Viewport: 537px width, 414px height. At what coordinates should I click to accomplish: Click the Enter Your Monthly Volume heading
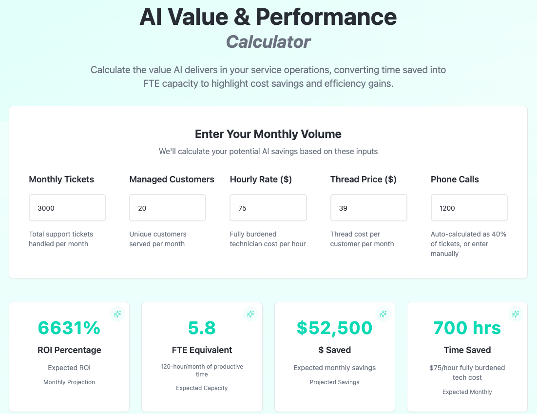click(x=268, y=134)
